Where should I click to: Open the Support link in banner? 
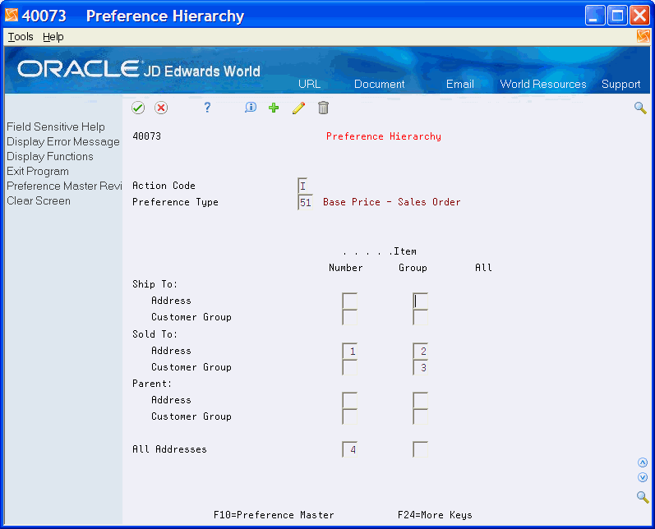coord(620,84)
